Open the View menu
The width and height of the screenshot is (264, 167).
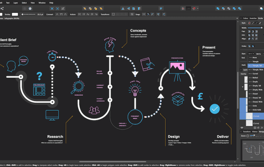33,3
